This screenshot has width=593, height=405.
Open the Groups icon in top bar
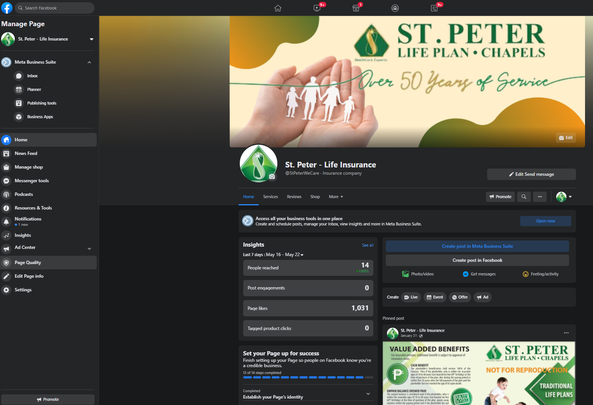coord(395,8)
